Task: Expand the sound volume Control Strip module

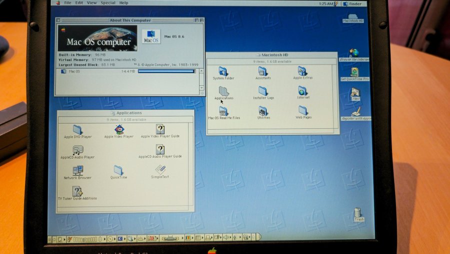Action: pos(227,238)
